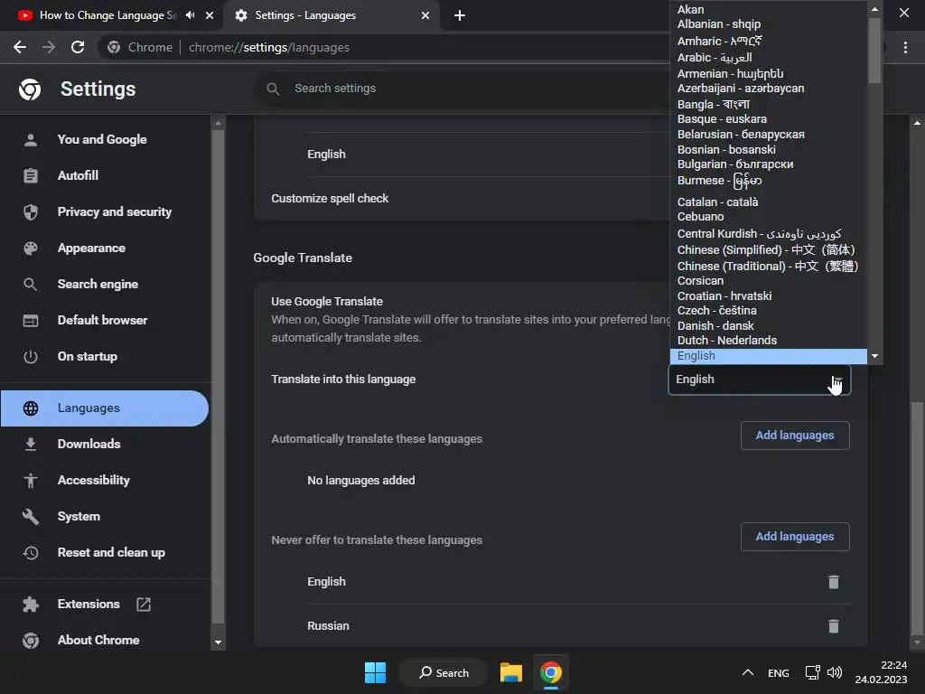Click the Chrome logo beside Settings title
This screenshot has height=694, width=925.
tap(30, 89)
